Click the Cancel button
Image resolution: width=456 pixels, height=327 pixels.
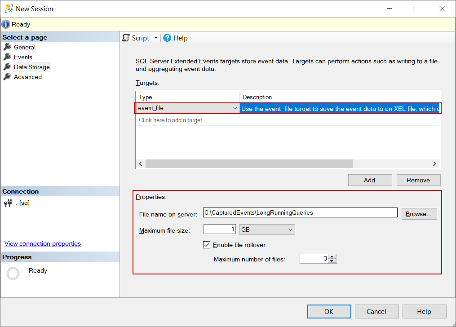376,312
